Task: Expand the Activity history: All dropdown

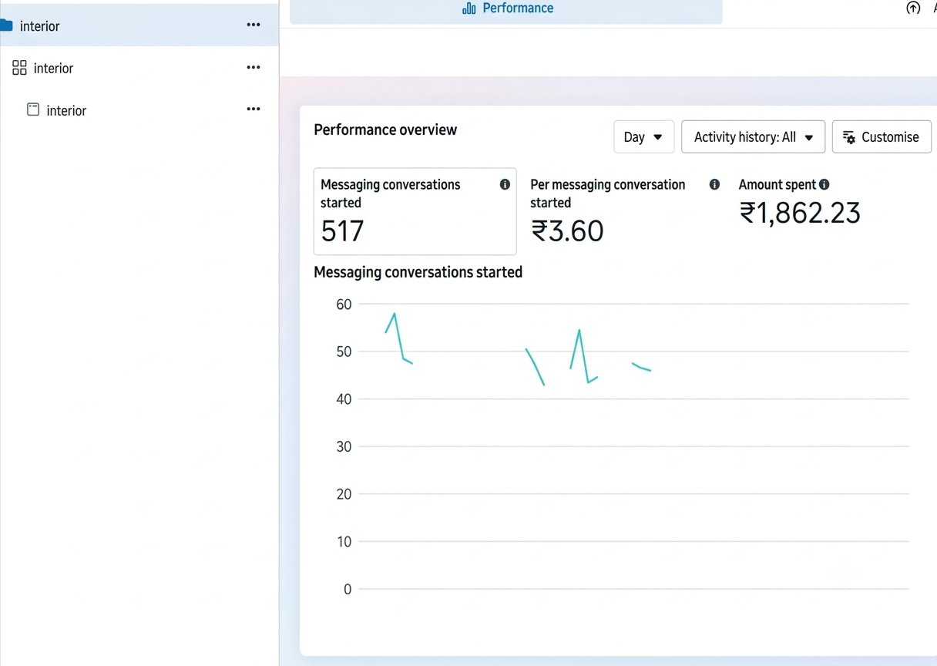Action: coord(753,137)
